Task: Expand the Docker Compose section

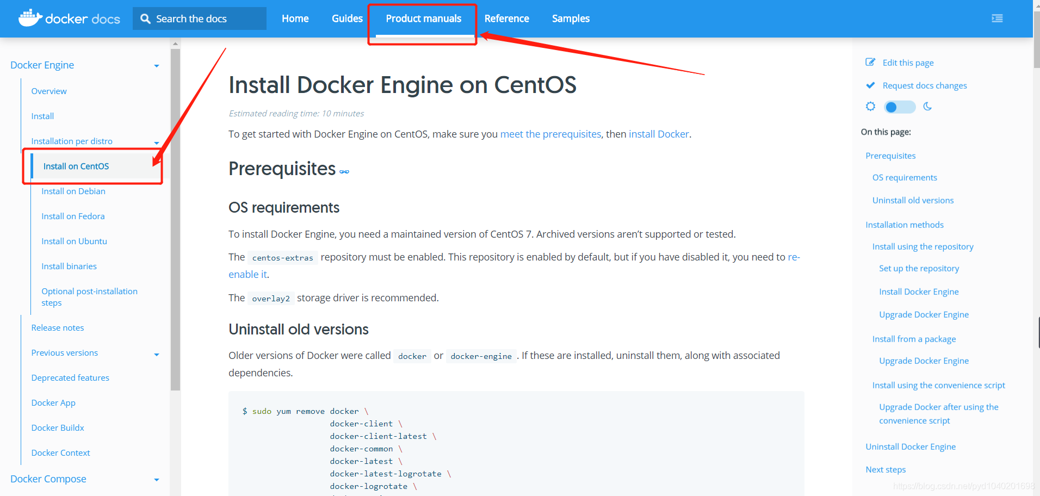Action: 157,480
